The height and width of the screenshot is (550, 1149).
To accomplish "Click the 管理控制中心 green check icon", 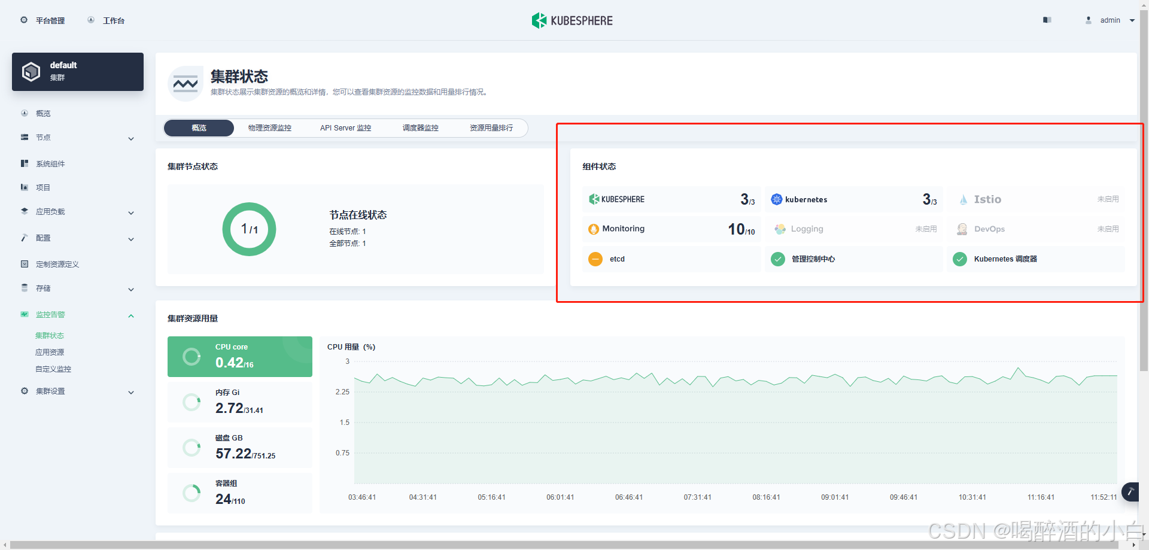I will coord(778,259).
